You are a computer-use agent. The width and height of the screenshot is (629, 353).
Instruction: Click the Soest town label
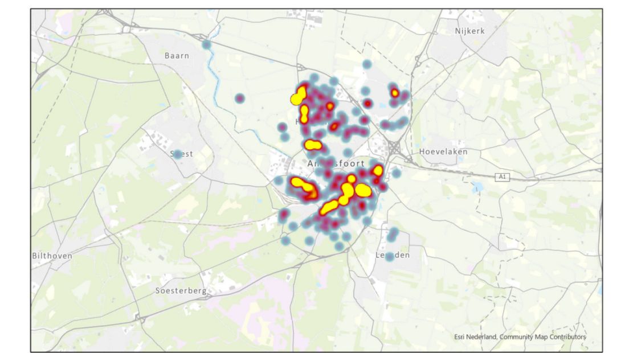click(x=181, y=154)
